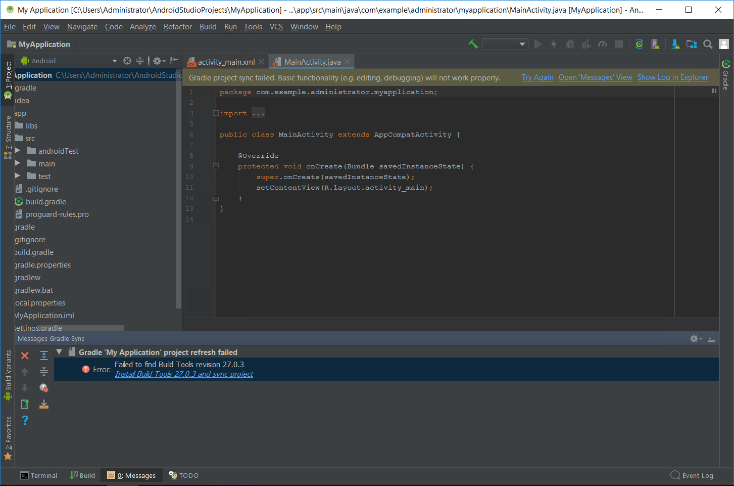Open the Build menu
Image resolution: width=734 pixels, height=486 pixels.
(x=208, y=27)
